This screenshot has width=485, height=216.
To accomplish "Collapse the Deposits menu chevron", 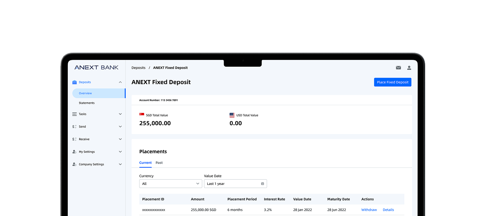I will [120, 82].
